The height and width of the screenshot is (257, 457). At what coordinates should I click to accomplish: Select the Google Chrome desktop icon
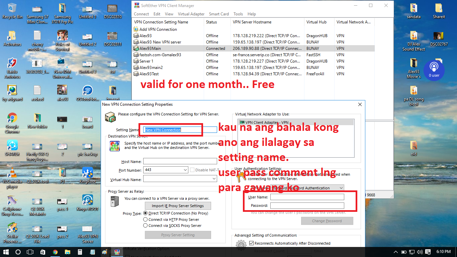pos(12,123)
